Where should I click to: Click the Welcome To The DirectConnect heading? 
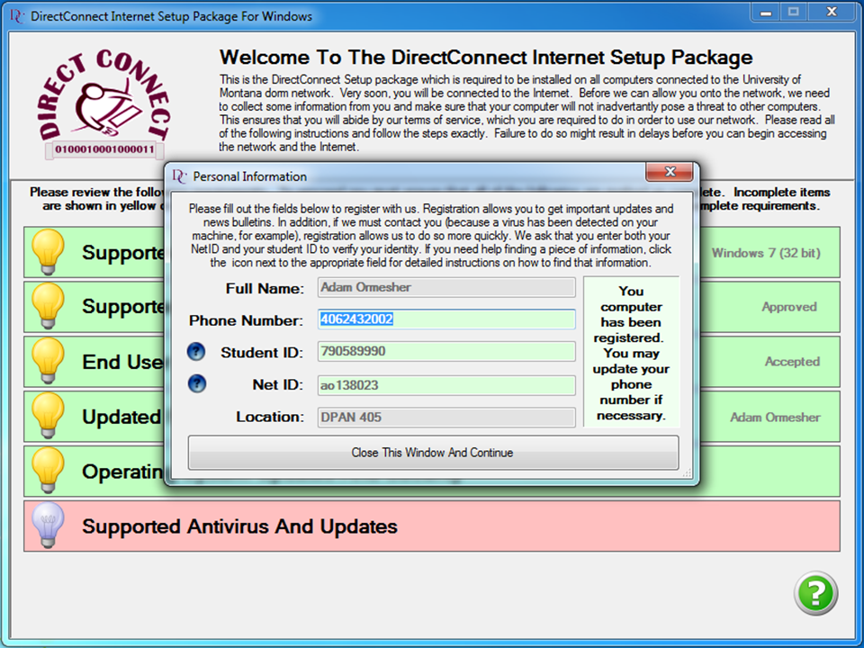(486, 58)
